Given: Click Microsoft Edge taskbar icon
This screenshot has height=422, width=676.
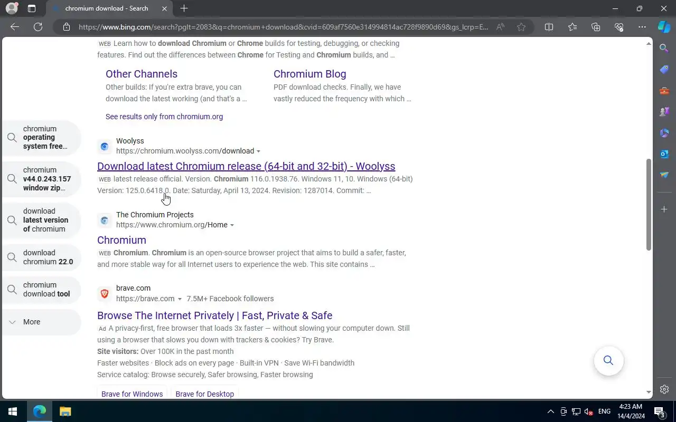Looking at the screenshot, I should [x=40, y=411].
